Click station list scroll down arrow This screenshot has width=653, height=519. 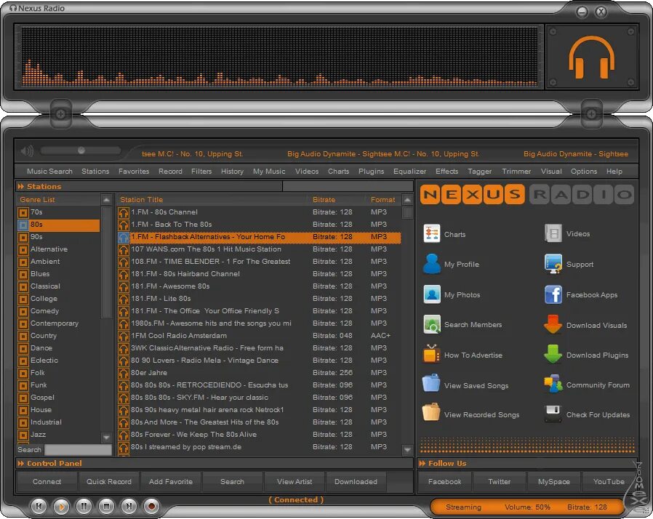coord(407,449)
